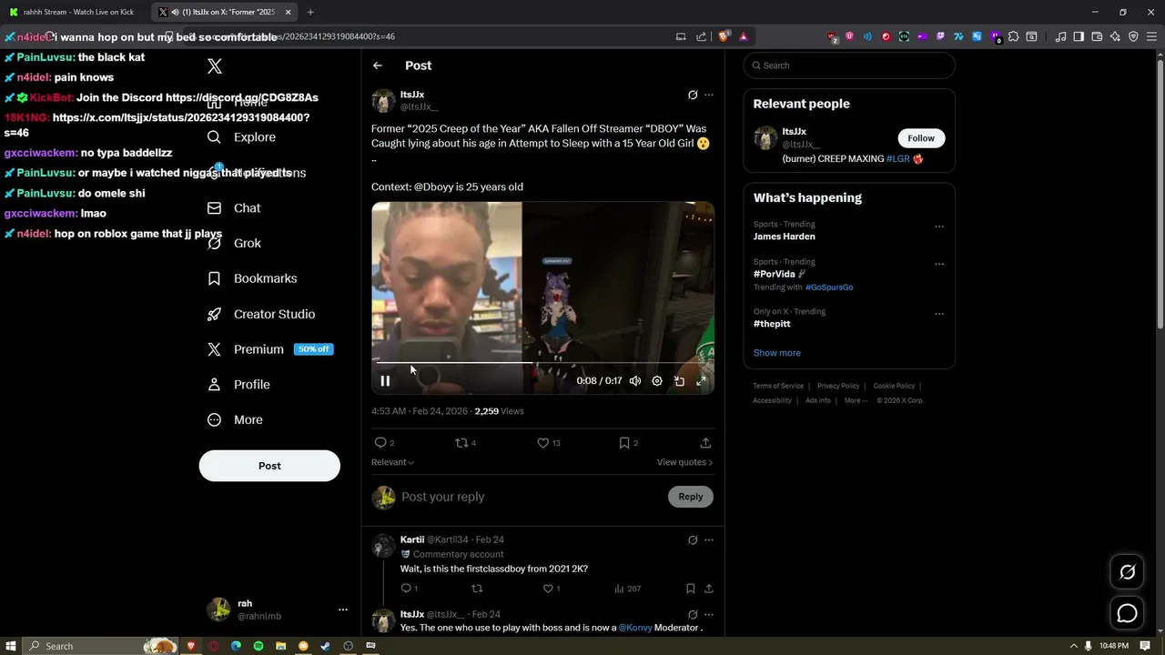Open the Brave browser hamburger menu
Screen dimensions: 1165x655
(x=1152, y=36)
